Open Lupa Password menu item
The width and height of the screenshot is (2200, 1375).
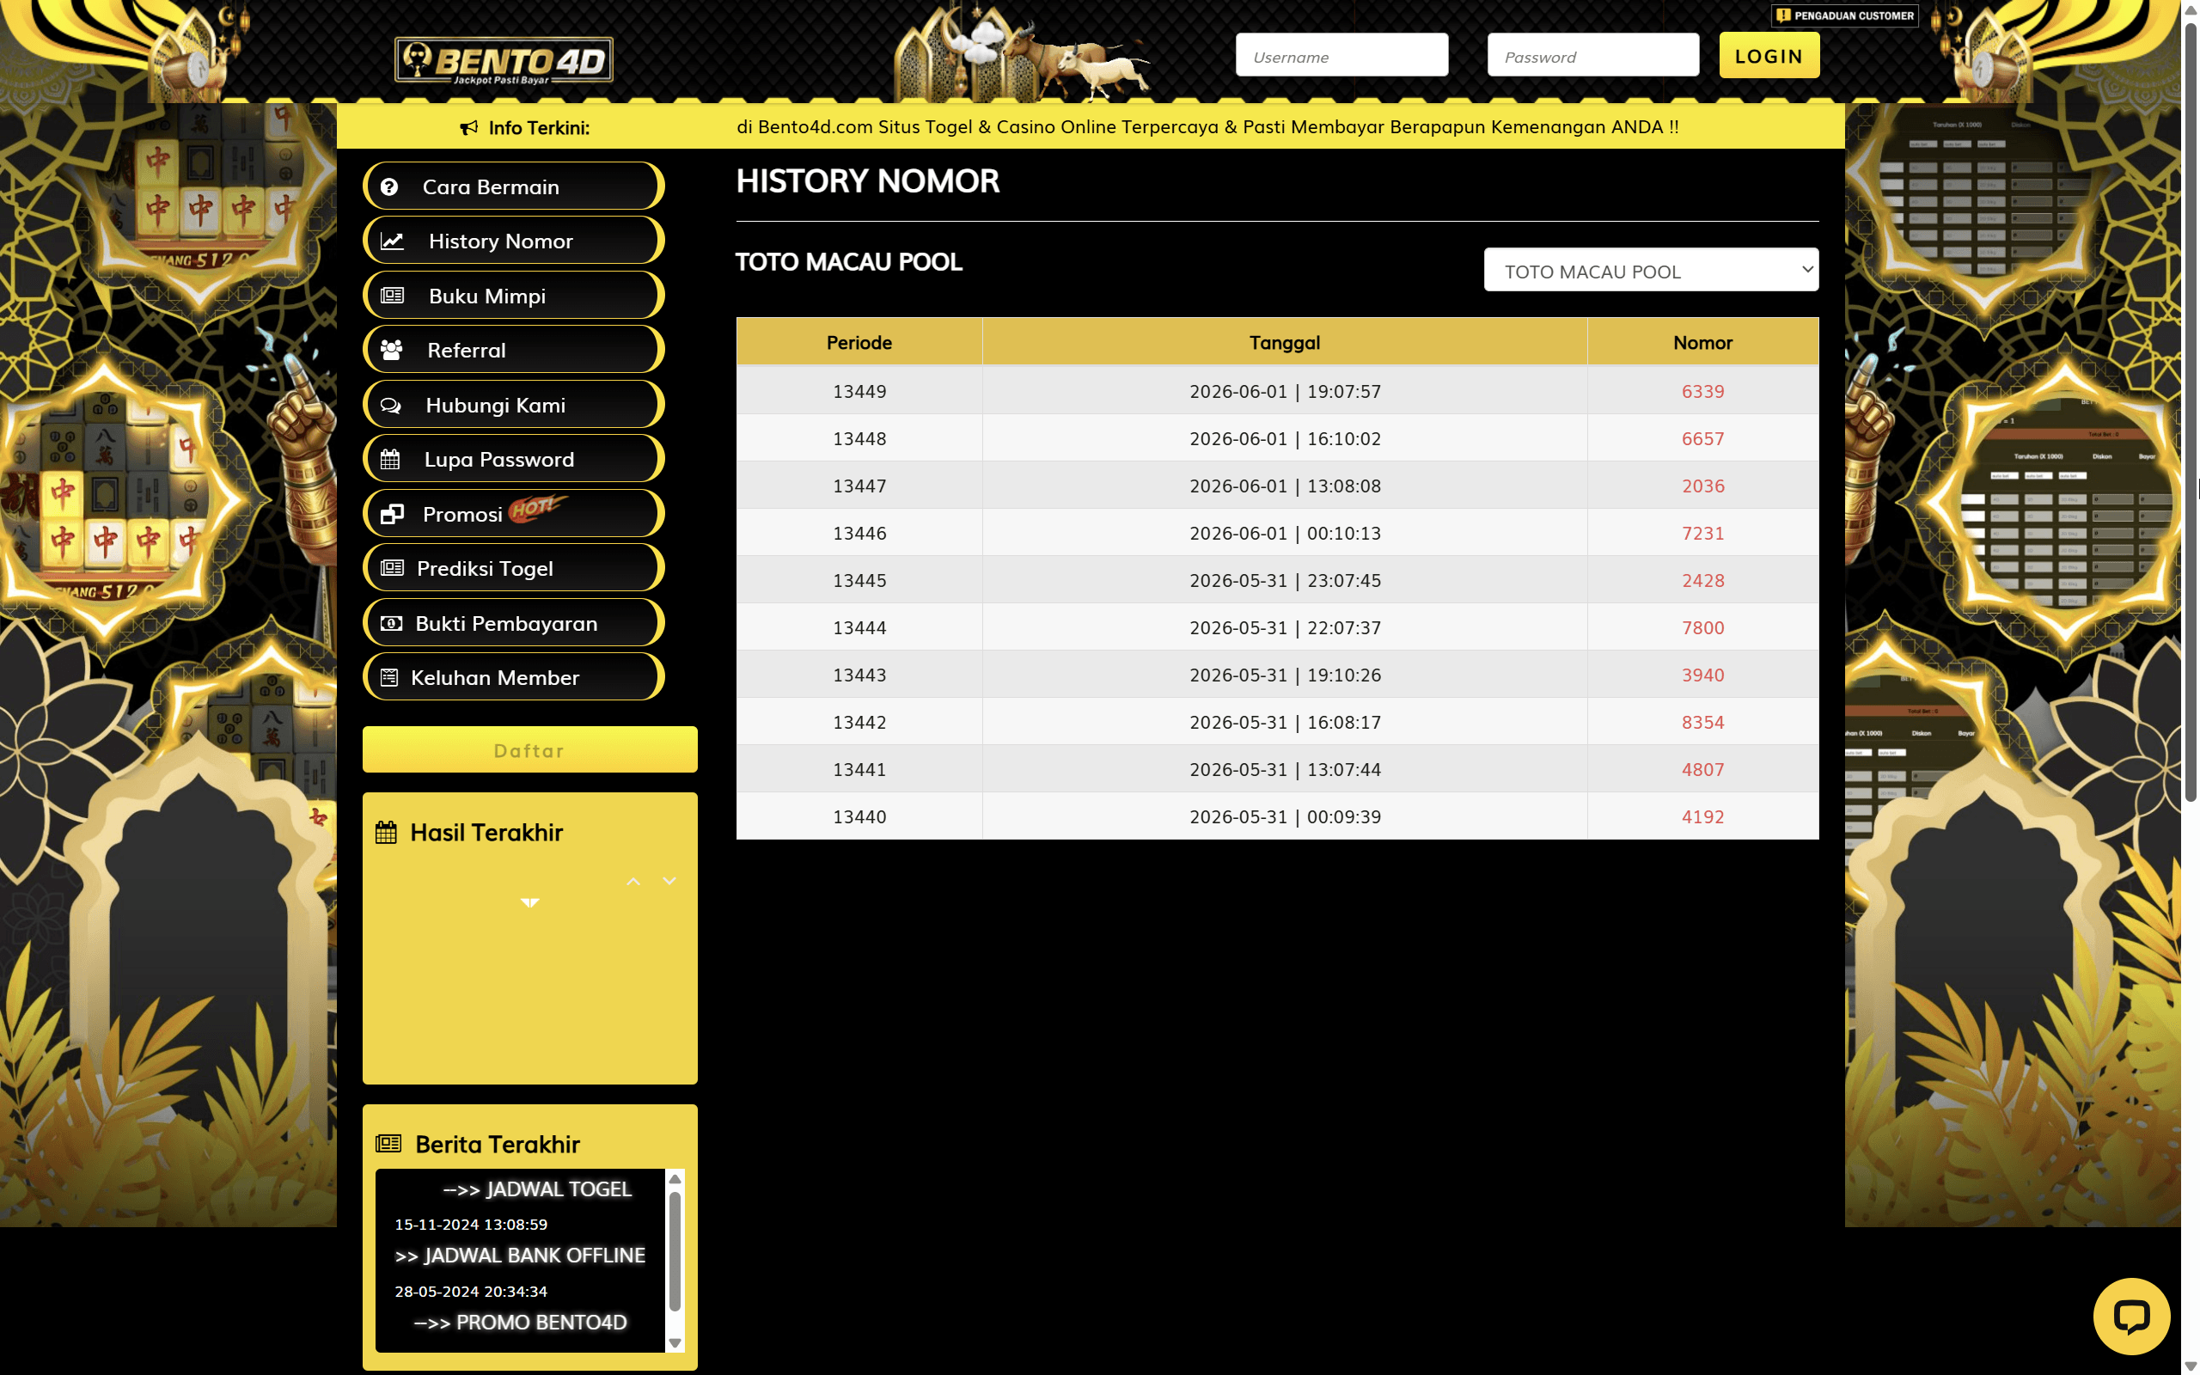tap(514, 459)
